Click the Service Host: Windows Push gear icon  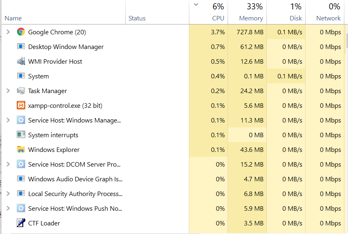coord(21,208)
